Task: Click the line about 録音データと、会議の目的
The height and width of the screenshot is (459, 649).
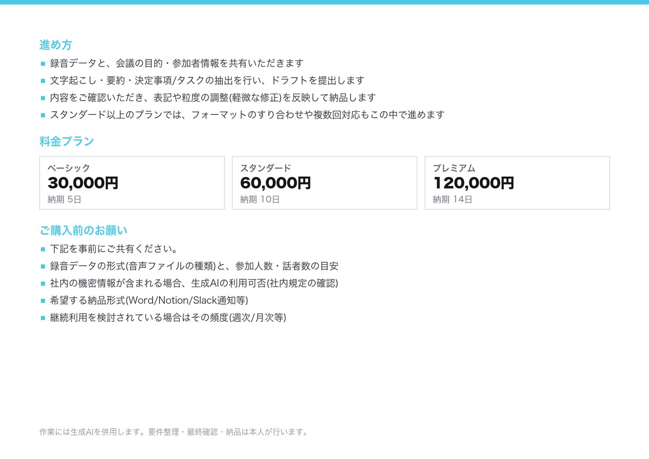Action: pyautogui.click(x=177, y=63)
